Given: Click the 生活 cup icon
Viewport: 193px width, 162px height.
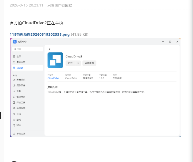Looking at the screenshot, I should click(14, 114).
